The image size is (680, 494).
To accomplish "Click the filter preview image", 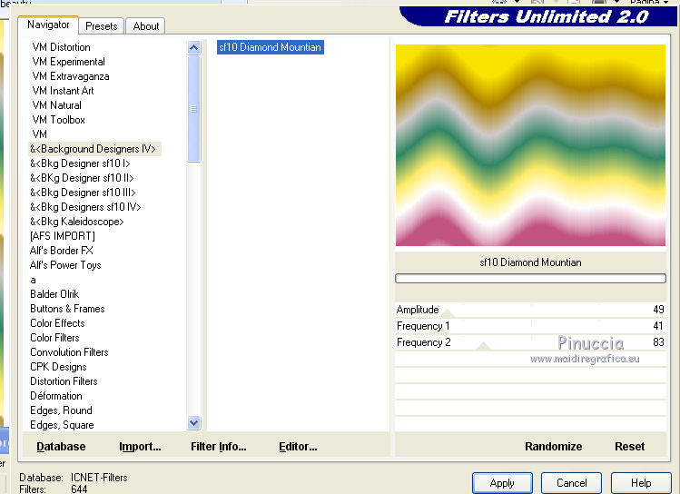I will pyautogui.click(x=530, y=145).
